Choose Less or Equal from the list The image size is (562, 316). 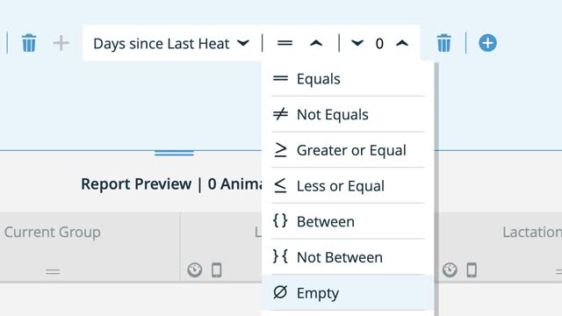348,186
